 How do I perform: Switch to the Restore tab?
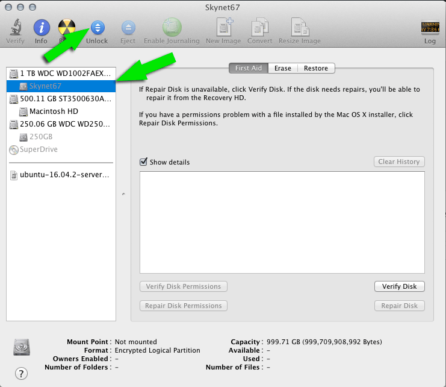tap(316, 68)
